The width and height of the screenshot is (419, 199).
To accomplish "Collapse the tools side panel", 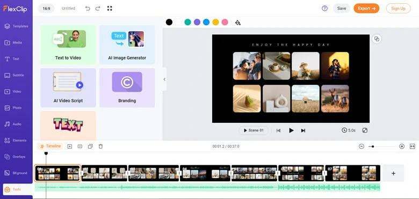I will pos(164,79).
